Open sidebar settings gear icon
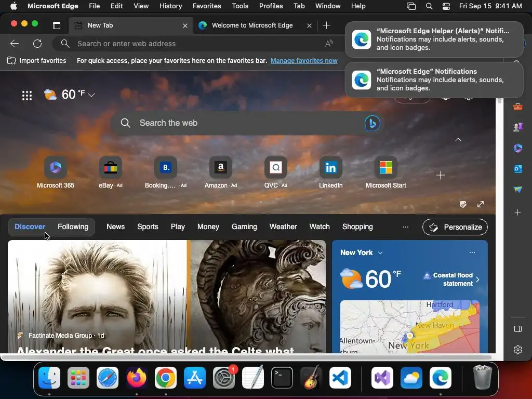Screen dimensions: 532x399 tap(518, 350)
